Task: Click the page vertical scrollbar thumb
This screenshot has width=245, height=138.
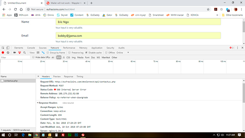Action: pyautogui.click(x=244, y=27)
